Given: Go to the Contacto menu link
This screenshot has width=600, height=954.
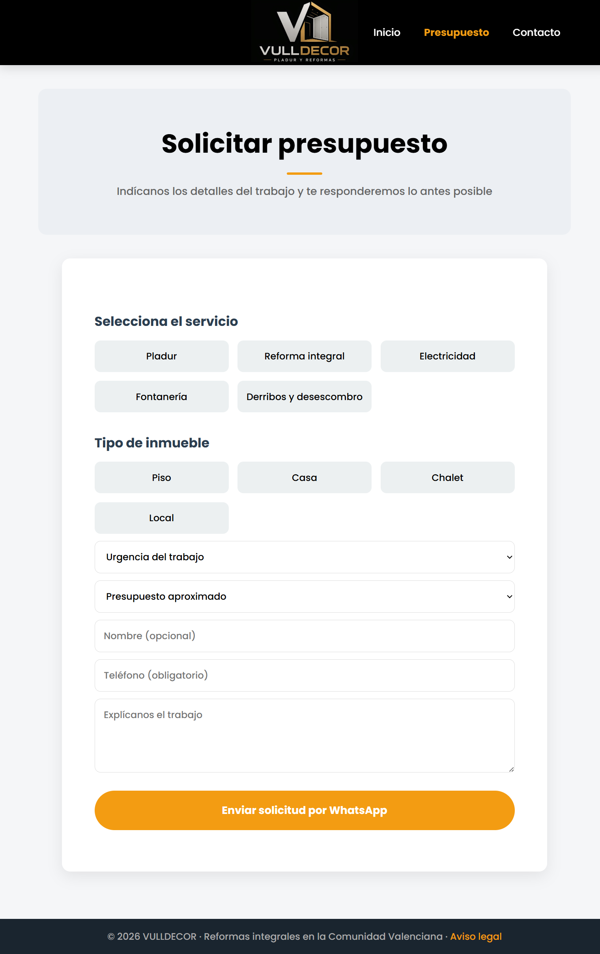Looking at the screenshot, I should (536, 32).
